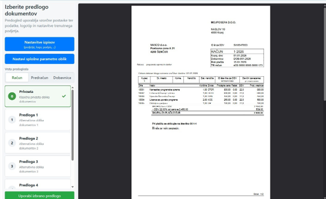Apply selection with Uporabi izbrano predlogo

click(39, 196)
